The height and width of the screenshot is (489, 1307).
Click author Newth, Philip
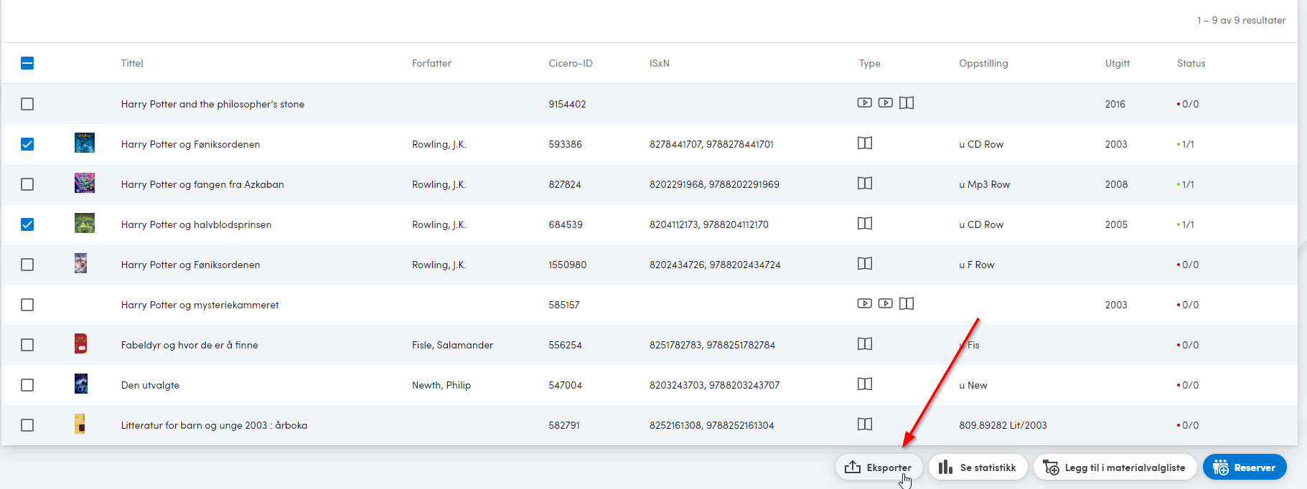click(x=441, y=385)
